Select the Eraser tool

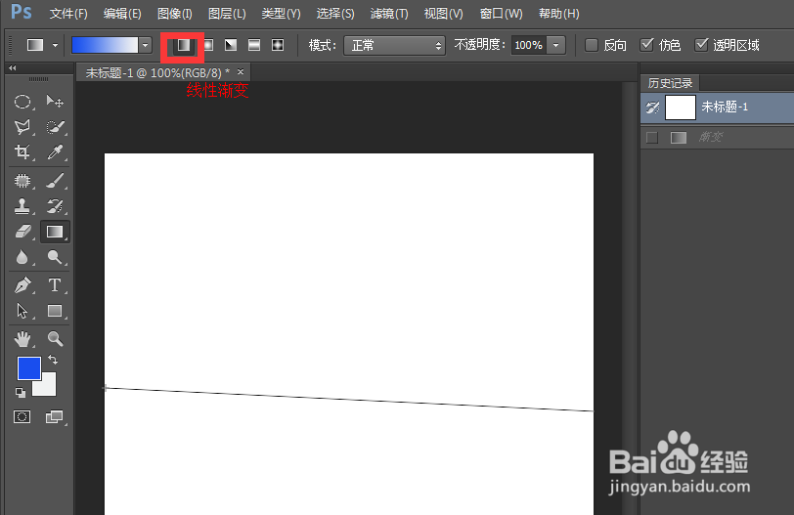point(22,232)
